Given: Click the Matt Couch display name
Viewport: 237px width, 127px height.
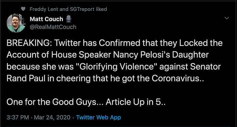Looking at the screenshot, I should [x=46, y=19].
